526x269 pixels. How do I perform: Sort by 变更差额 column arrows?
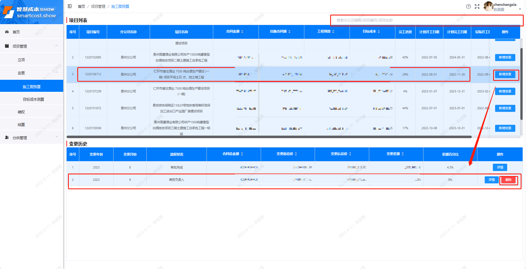pyautogui.click(x=403, y=154)
